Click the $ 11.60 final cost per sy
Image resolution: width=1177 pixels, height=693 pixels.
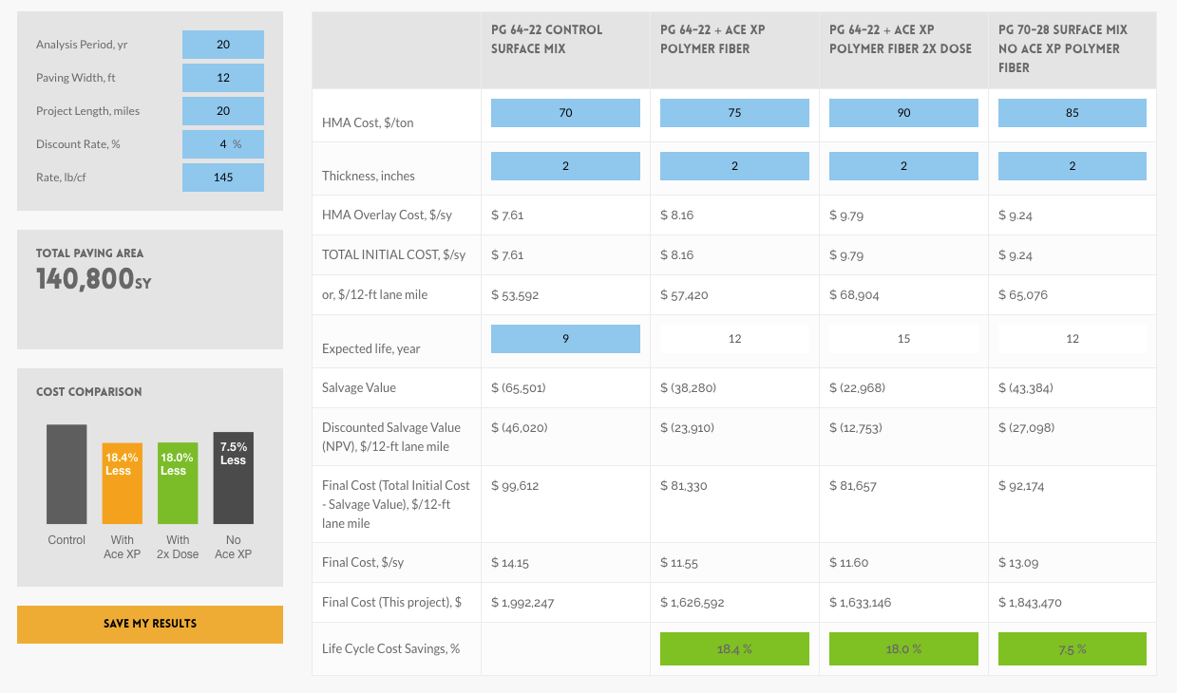(x=849, y=563)
